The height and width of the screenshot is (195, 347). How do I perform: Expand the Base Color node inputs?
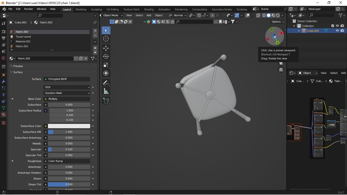click(x=12, y=99)
